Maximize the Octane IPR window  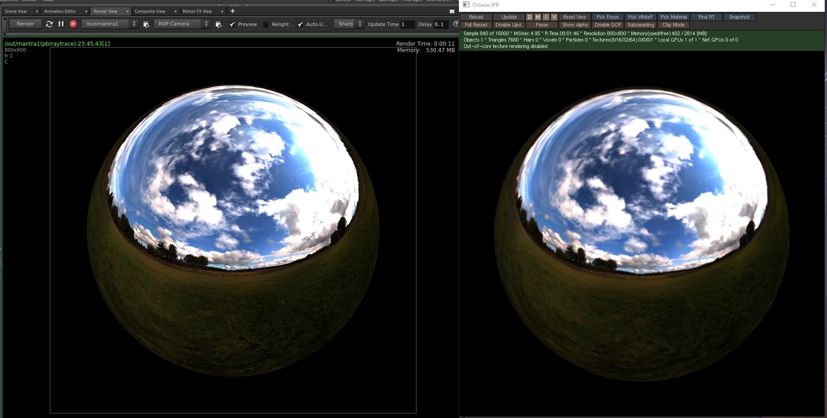point(793,5)
